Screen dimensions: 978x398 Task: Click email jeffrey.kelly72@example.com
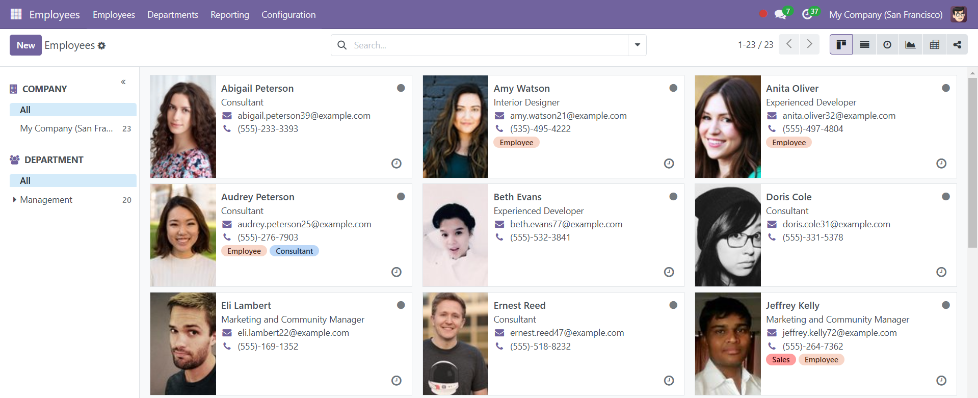coord(839,333)
